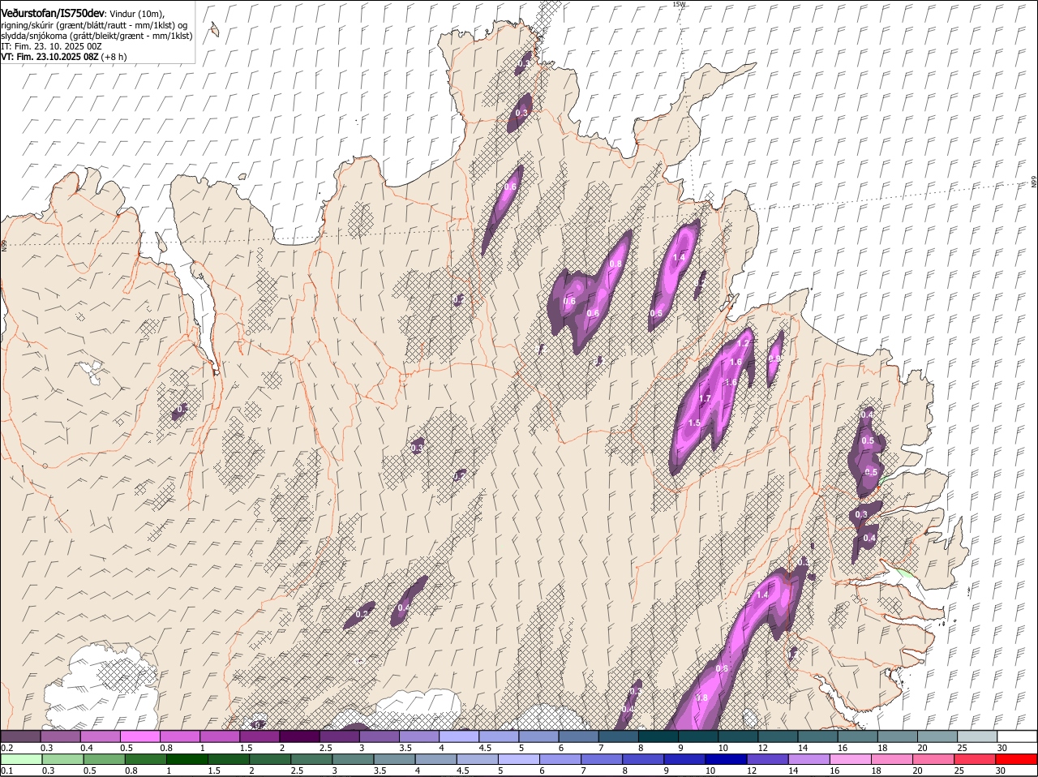Select the 4 swatch in lower legend row
This screenshot has width=1038, height=777.
click(x=435, y=759)
